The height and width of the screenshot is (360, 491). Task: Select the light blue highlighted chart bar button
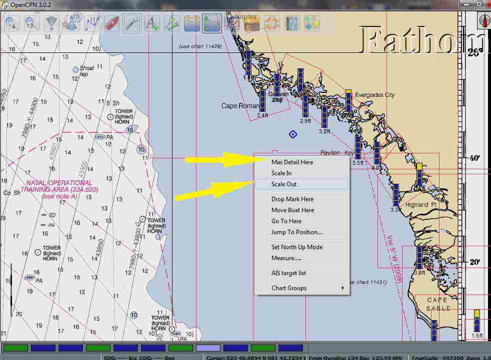tap(208, 348)
